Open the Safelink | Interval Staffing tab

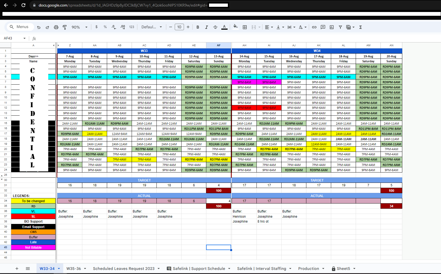click(262, 269)
